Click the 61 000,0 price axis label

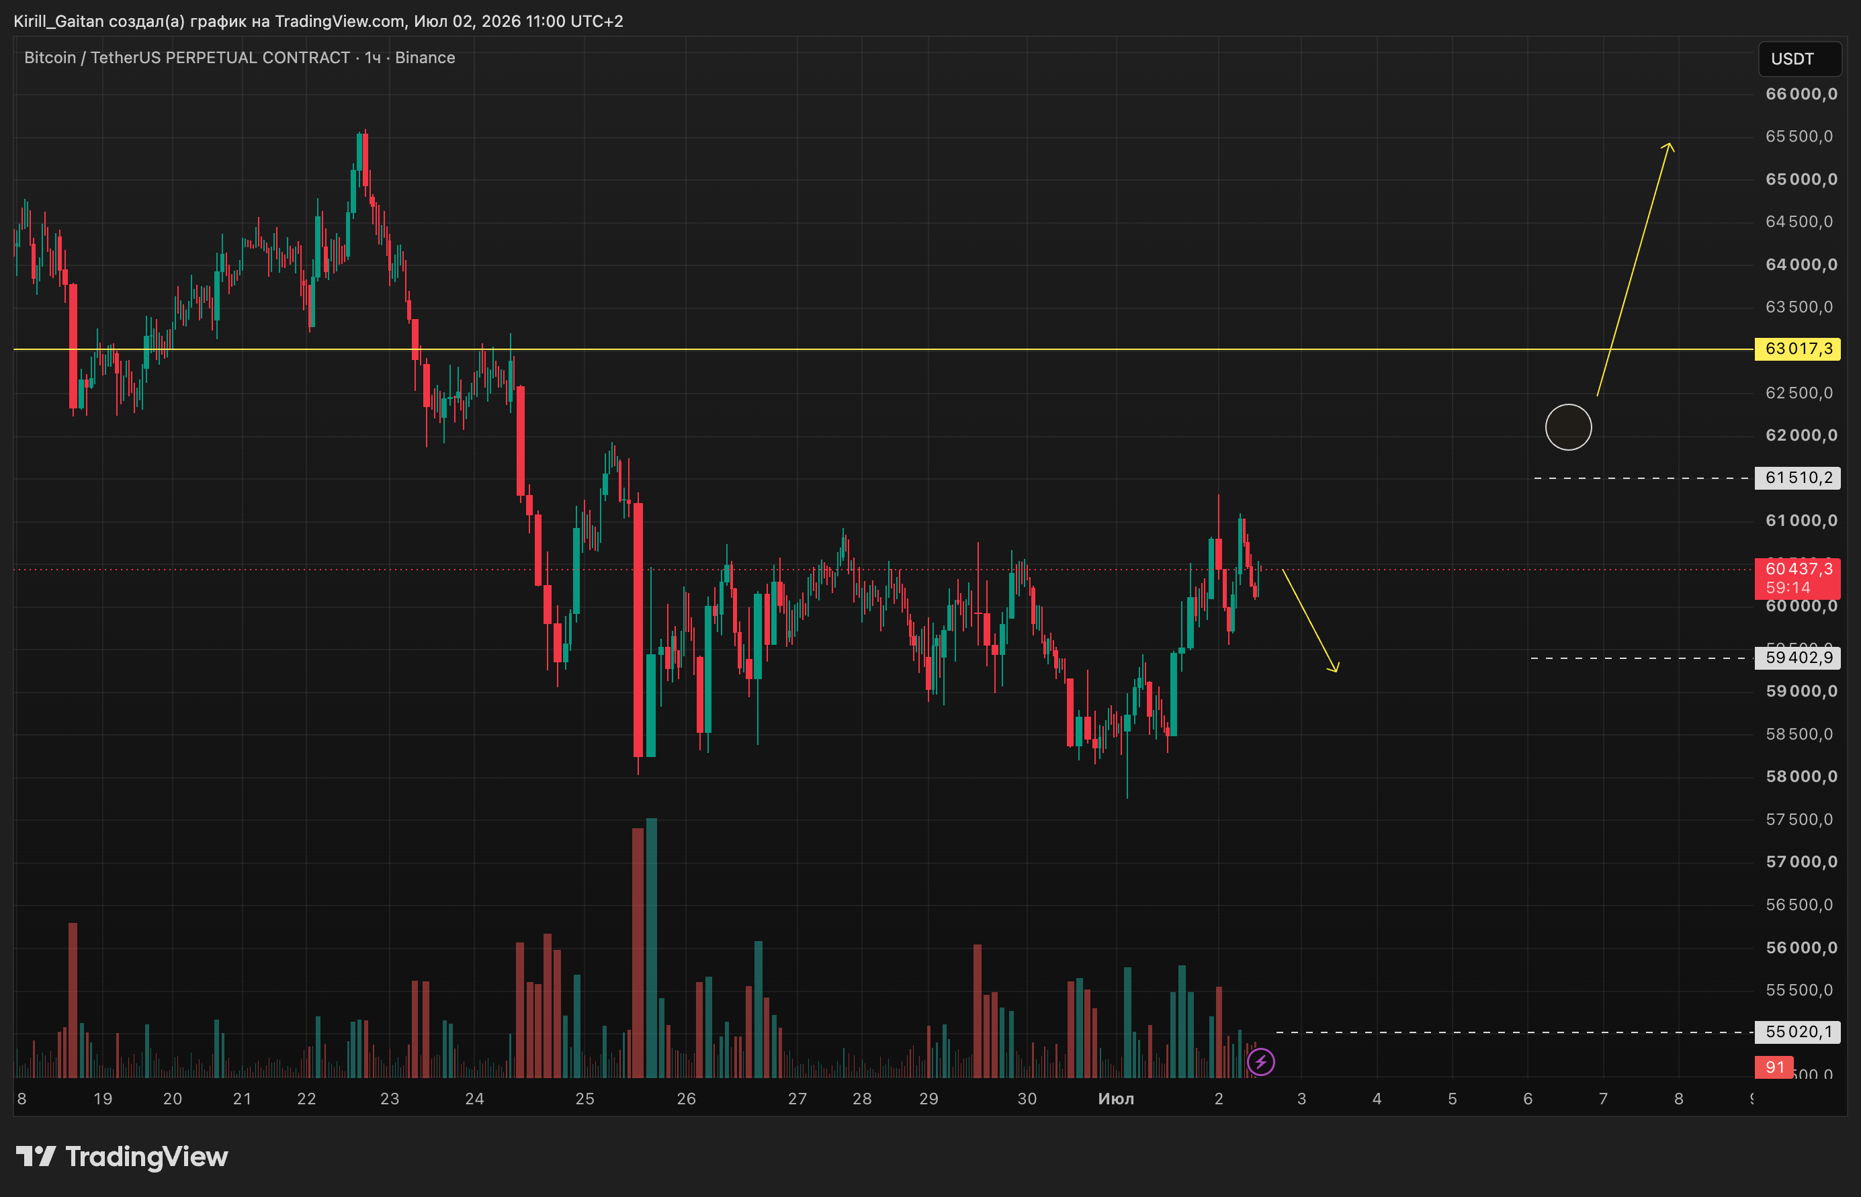coord(1801,521)
